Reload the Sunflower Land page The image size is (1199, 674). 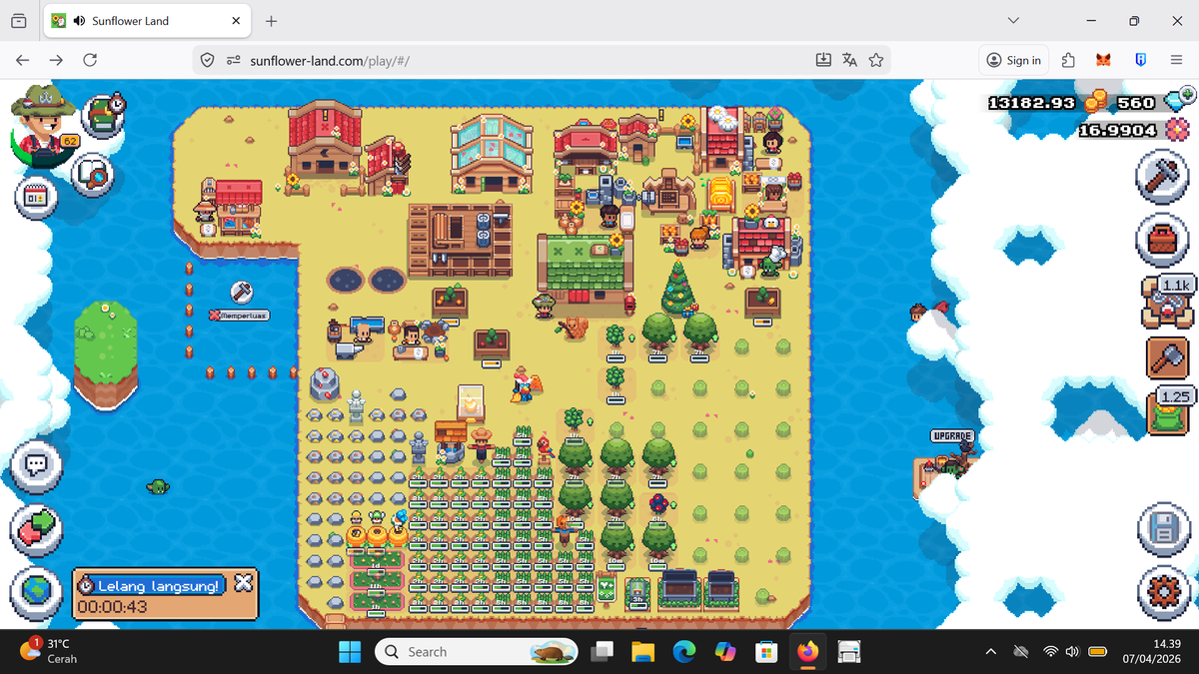tap(90, 60)
